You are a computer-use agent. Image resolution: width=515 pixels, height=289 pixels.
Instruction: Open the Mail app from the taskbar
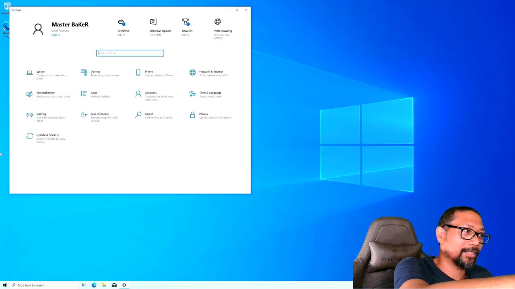coord(114,285)
